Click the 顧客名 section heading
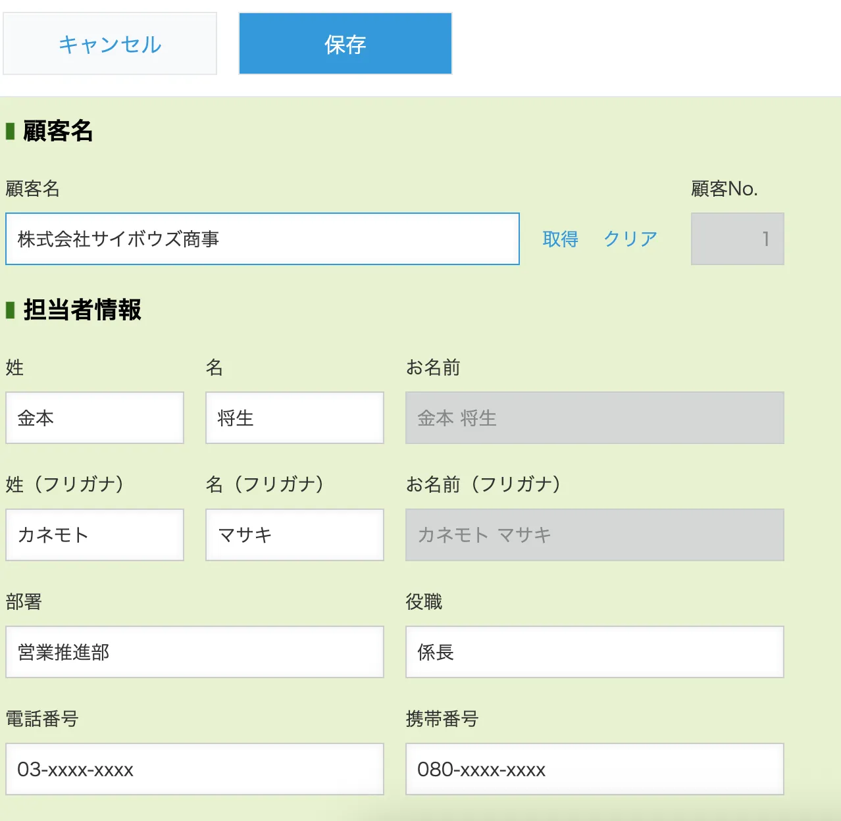The height and width of the screenshot is (821, 841). coord(58,131)
